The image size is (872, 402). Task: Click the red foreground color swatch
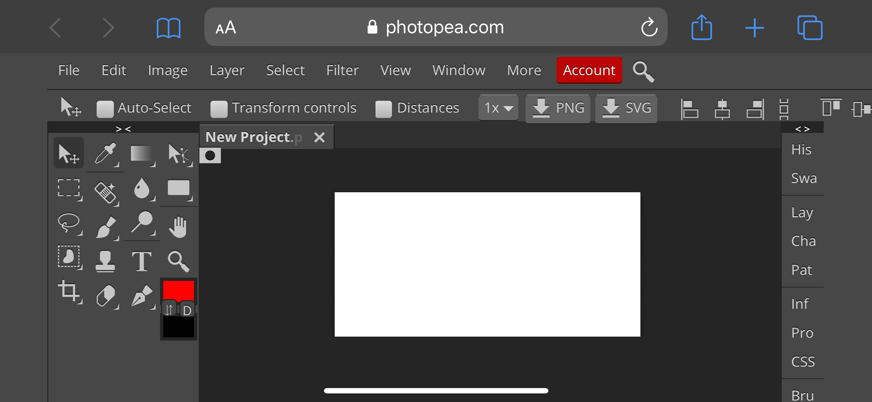point(178,290)
